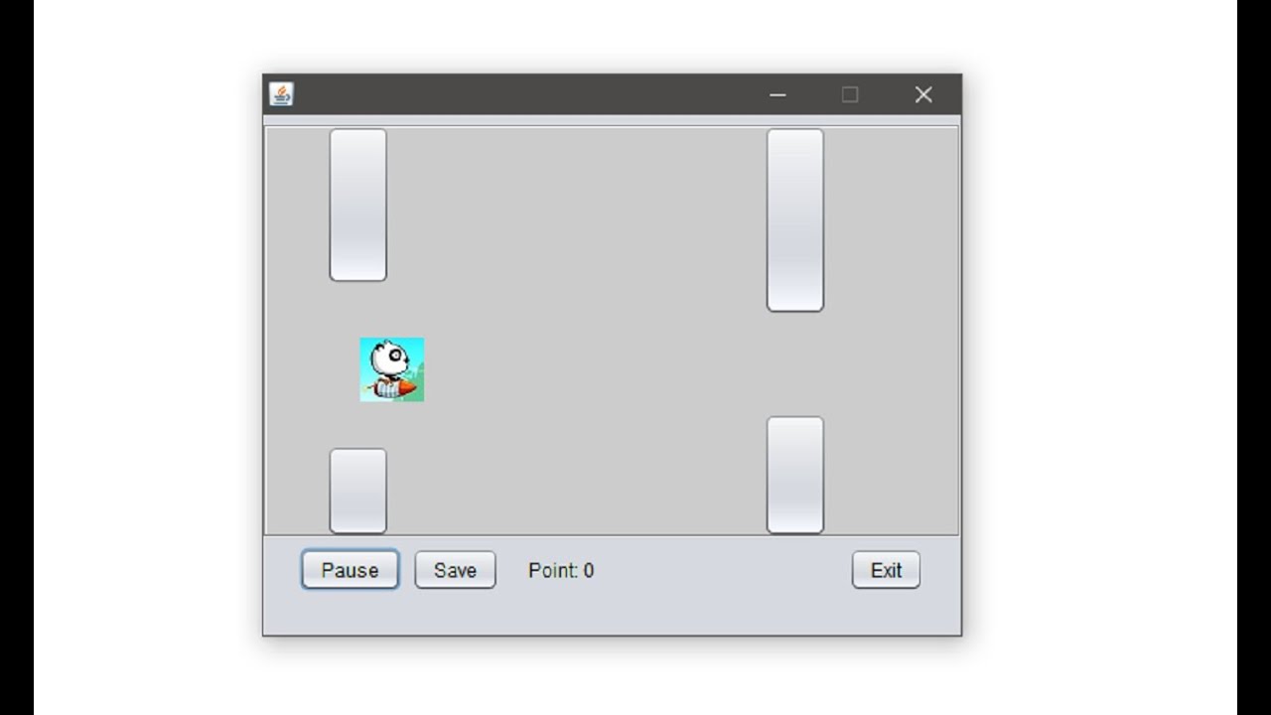Minimize the game window
Image resolution: width=1271 pixels, height=715 pixels.
(777, 94)
